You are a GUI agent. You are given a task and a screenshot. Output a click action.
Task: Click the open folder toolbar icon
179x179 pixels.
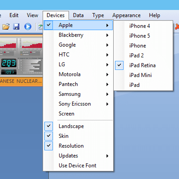[6, 26]
